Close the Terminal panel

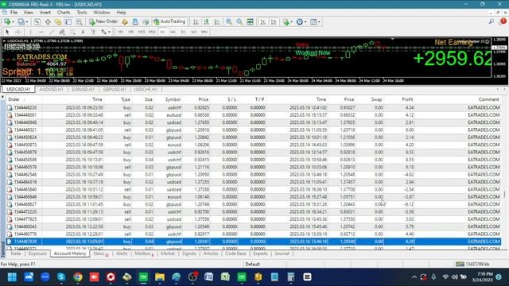pyautogui.click(x=2, y=97)
